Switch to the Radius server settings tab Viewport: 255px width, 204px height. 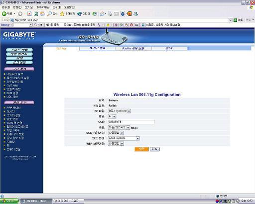tap(133, 48)
